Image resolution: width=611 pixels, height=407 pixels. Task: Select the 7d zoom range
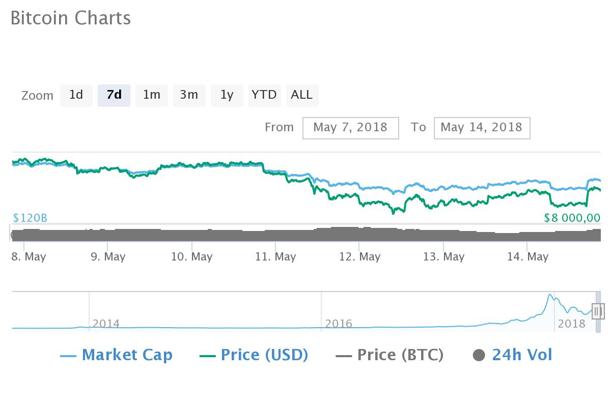point(114,95)
